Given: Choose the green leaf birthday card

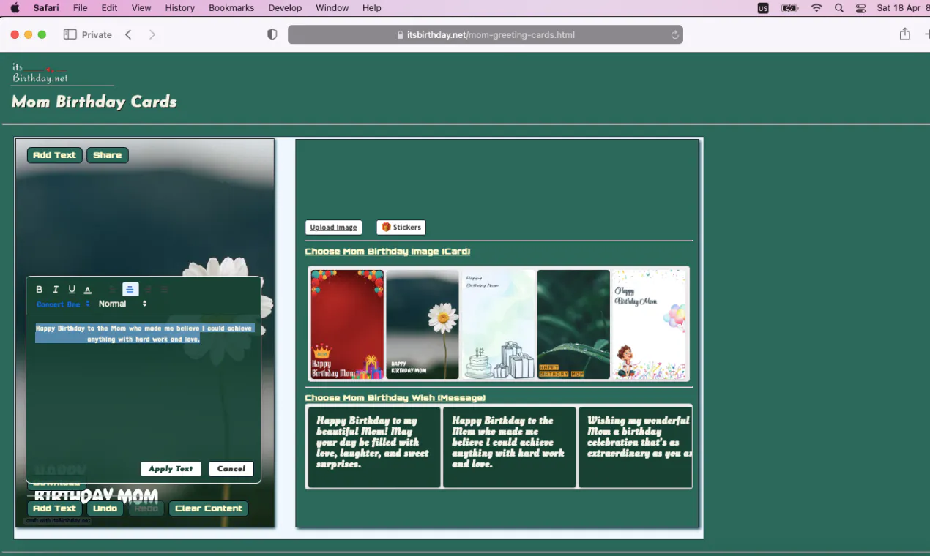Looking at the screenshot, I should 573,324.
